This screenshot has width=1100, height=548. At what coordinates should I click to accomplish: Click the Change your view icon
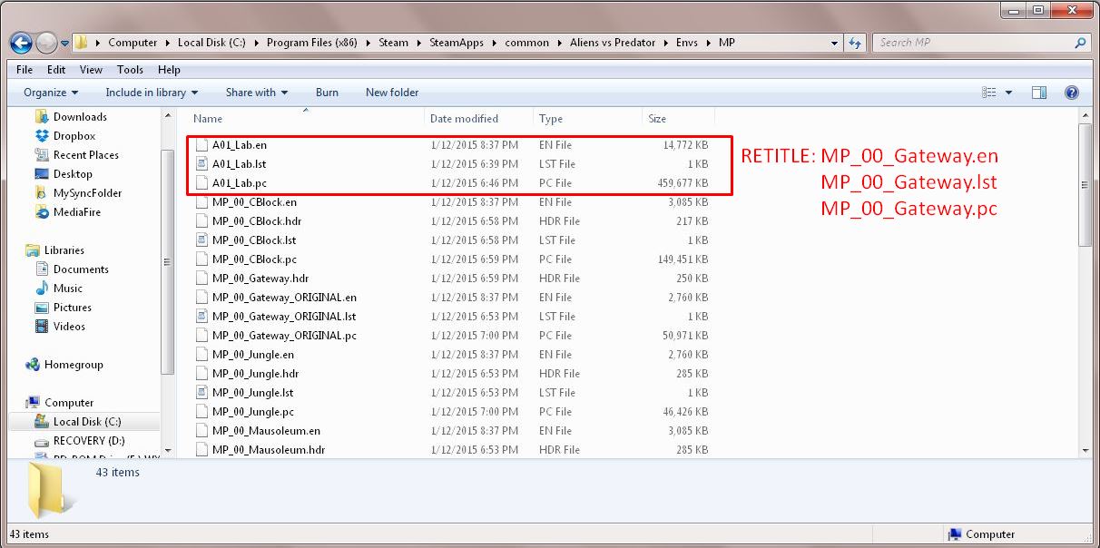coord(989,93)
